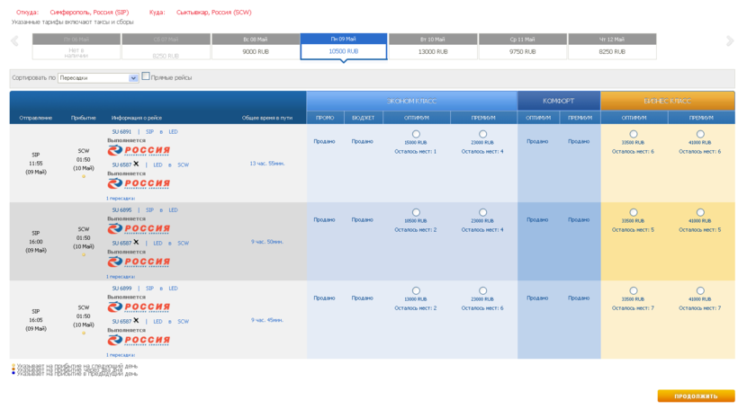Expand the 1 пересадка details for the 16:05 flight
The height and width of the screenshot is (418, 738).
121,355
